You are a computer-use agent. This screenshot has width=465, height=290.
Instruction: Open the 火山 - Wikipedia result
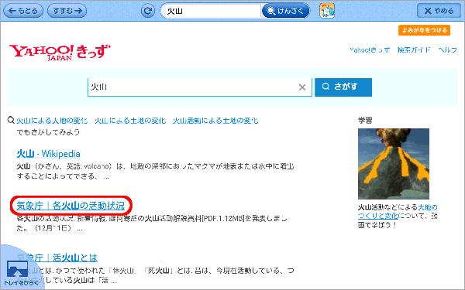tap(48, 154)
